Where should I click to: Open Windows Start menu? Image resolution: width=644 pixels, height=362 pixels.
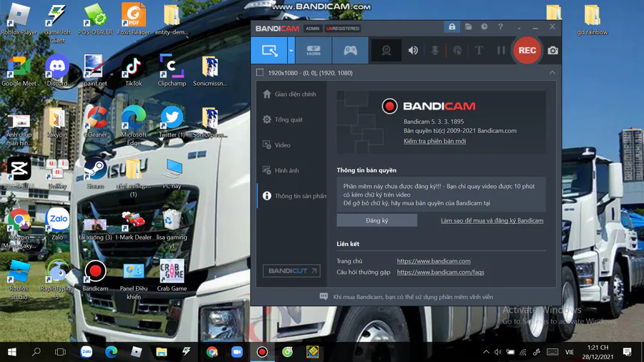pos(12,352)
